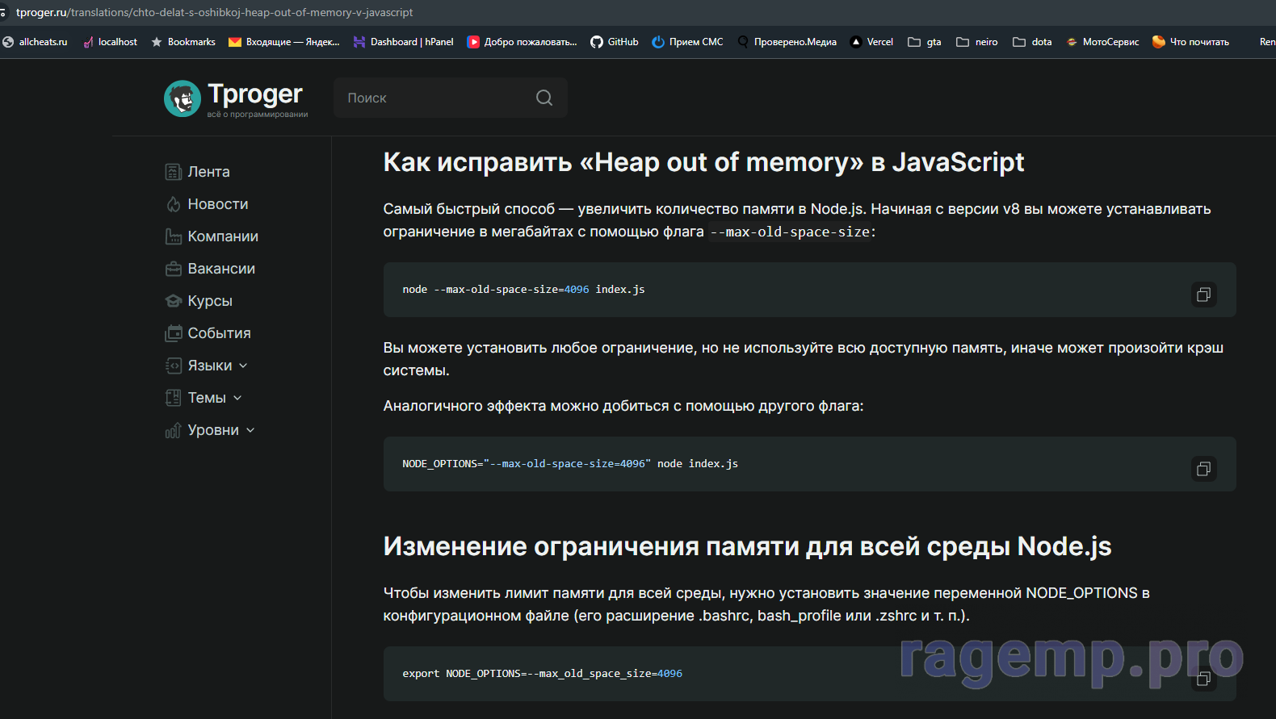This screenshot has width=1276, height=719.
Task: Click the Вакансии briefcase icon
Action: [x=173, y=269]
